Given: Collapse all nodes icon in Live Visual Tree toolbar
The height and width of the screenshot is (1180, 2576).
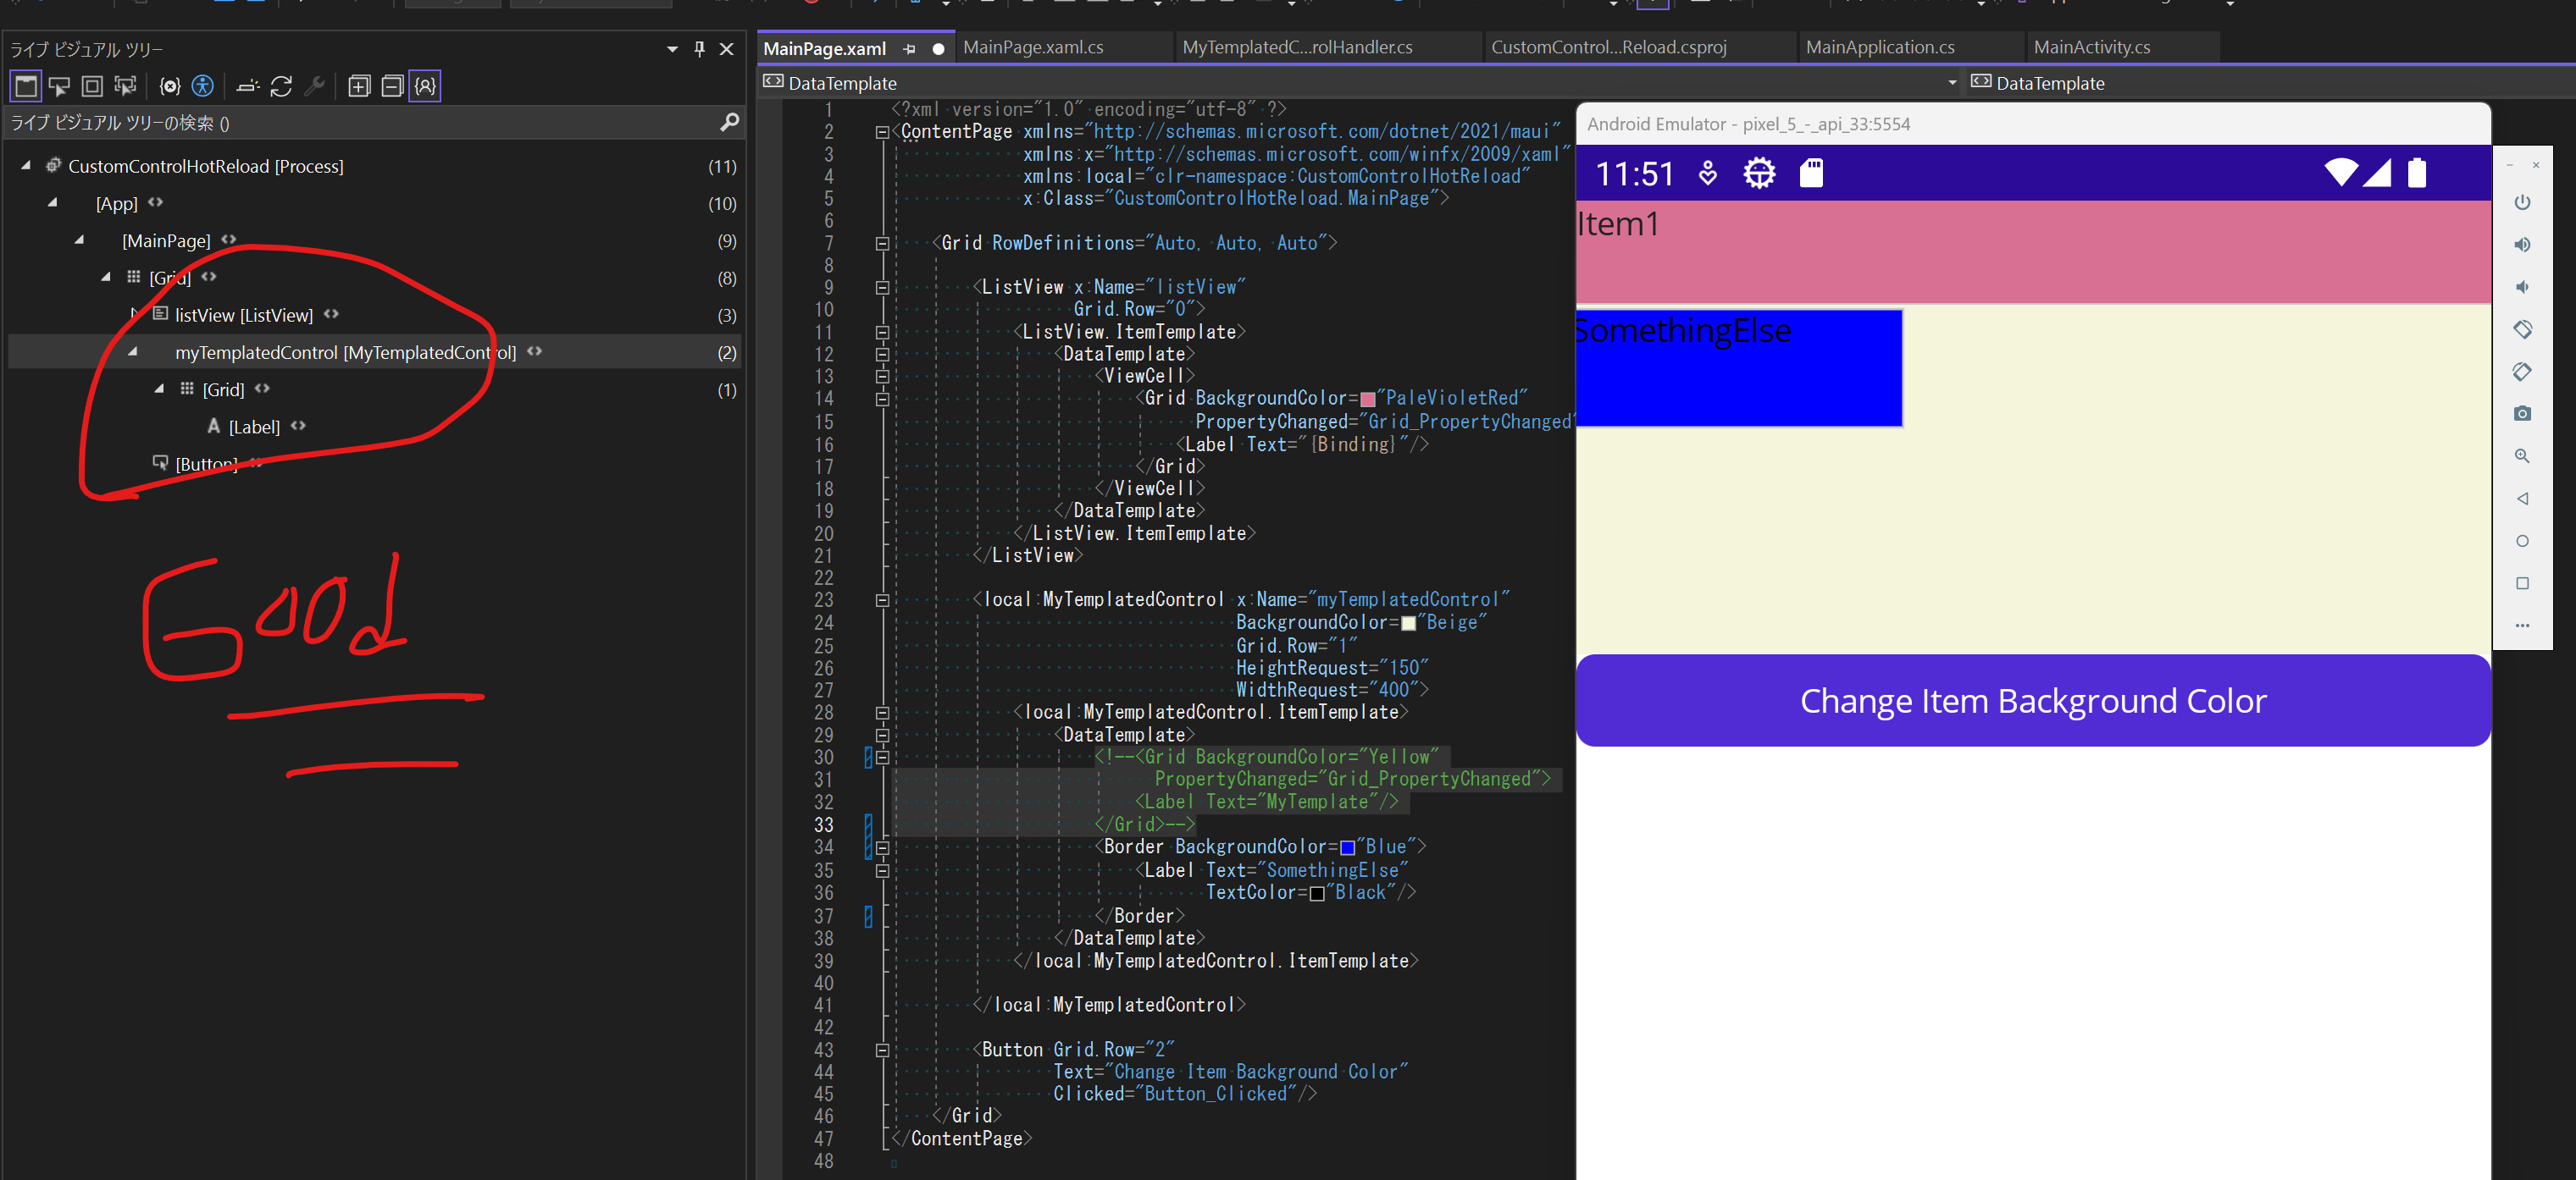Looking at the screenshot, I should tap(391, 86).
